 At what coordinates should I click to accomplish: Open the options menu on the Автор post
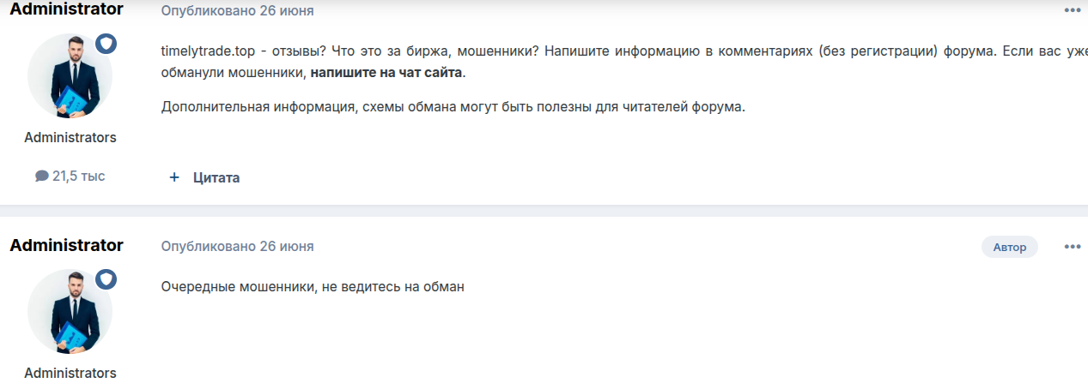(1072, 247)
